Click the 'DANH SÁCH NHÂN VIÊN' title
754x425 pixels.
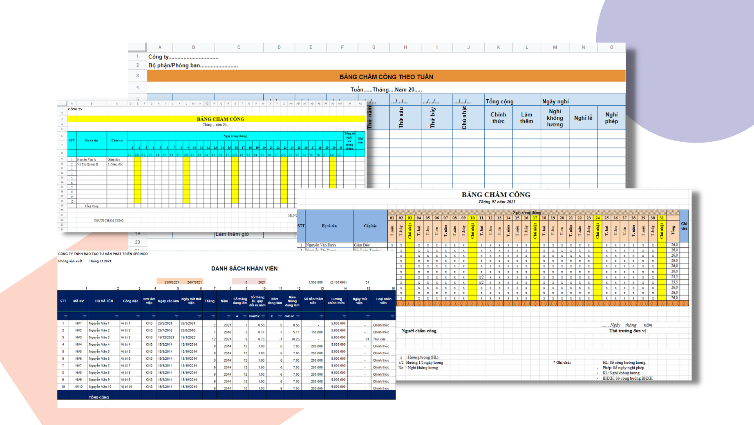click(x=244, y=268)
